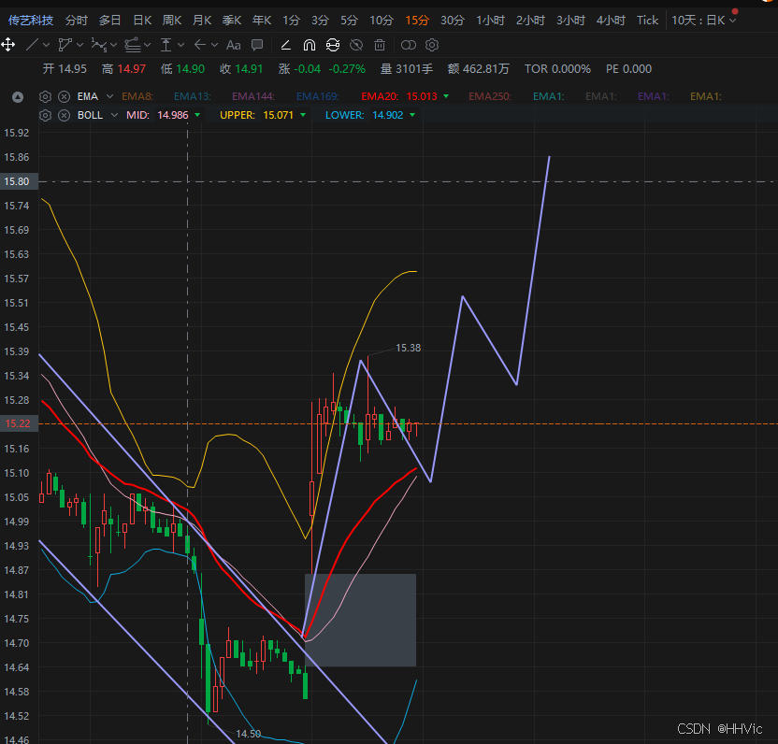This screenshot has height=744, width=778.
Task: Open line tool options dropdown arrow
Action: (47, 45)
